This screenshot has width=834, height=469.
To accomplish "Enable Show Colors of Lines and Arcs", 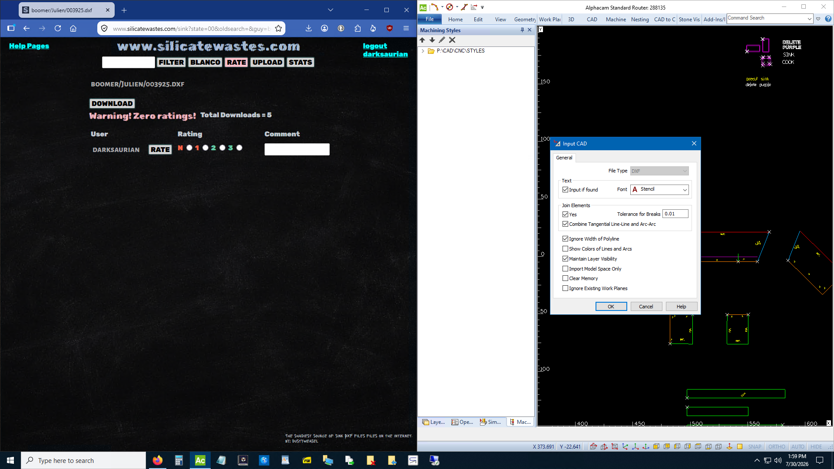I will click(x=565, y=249).
